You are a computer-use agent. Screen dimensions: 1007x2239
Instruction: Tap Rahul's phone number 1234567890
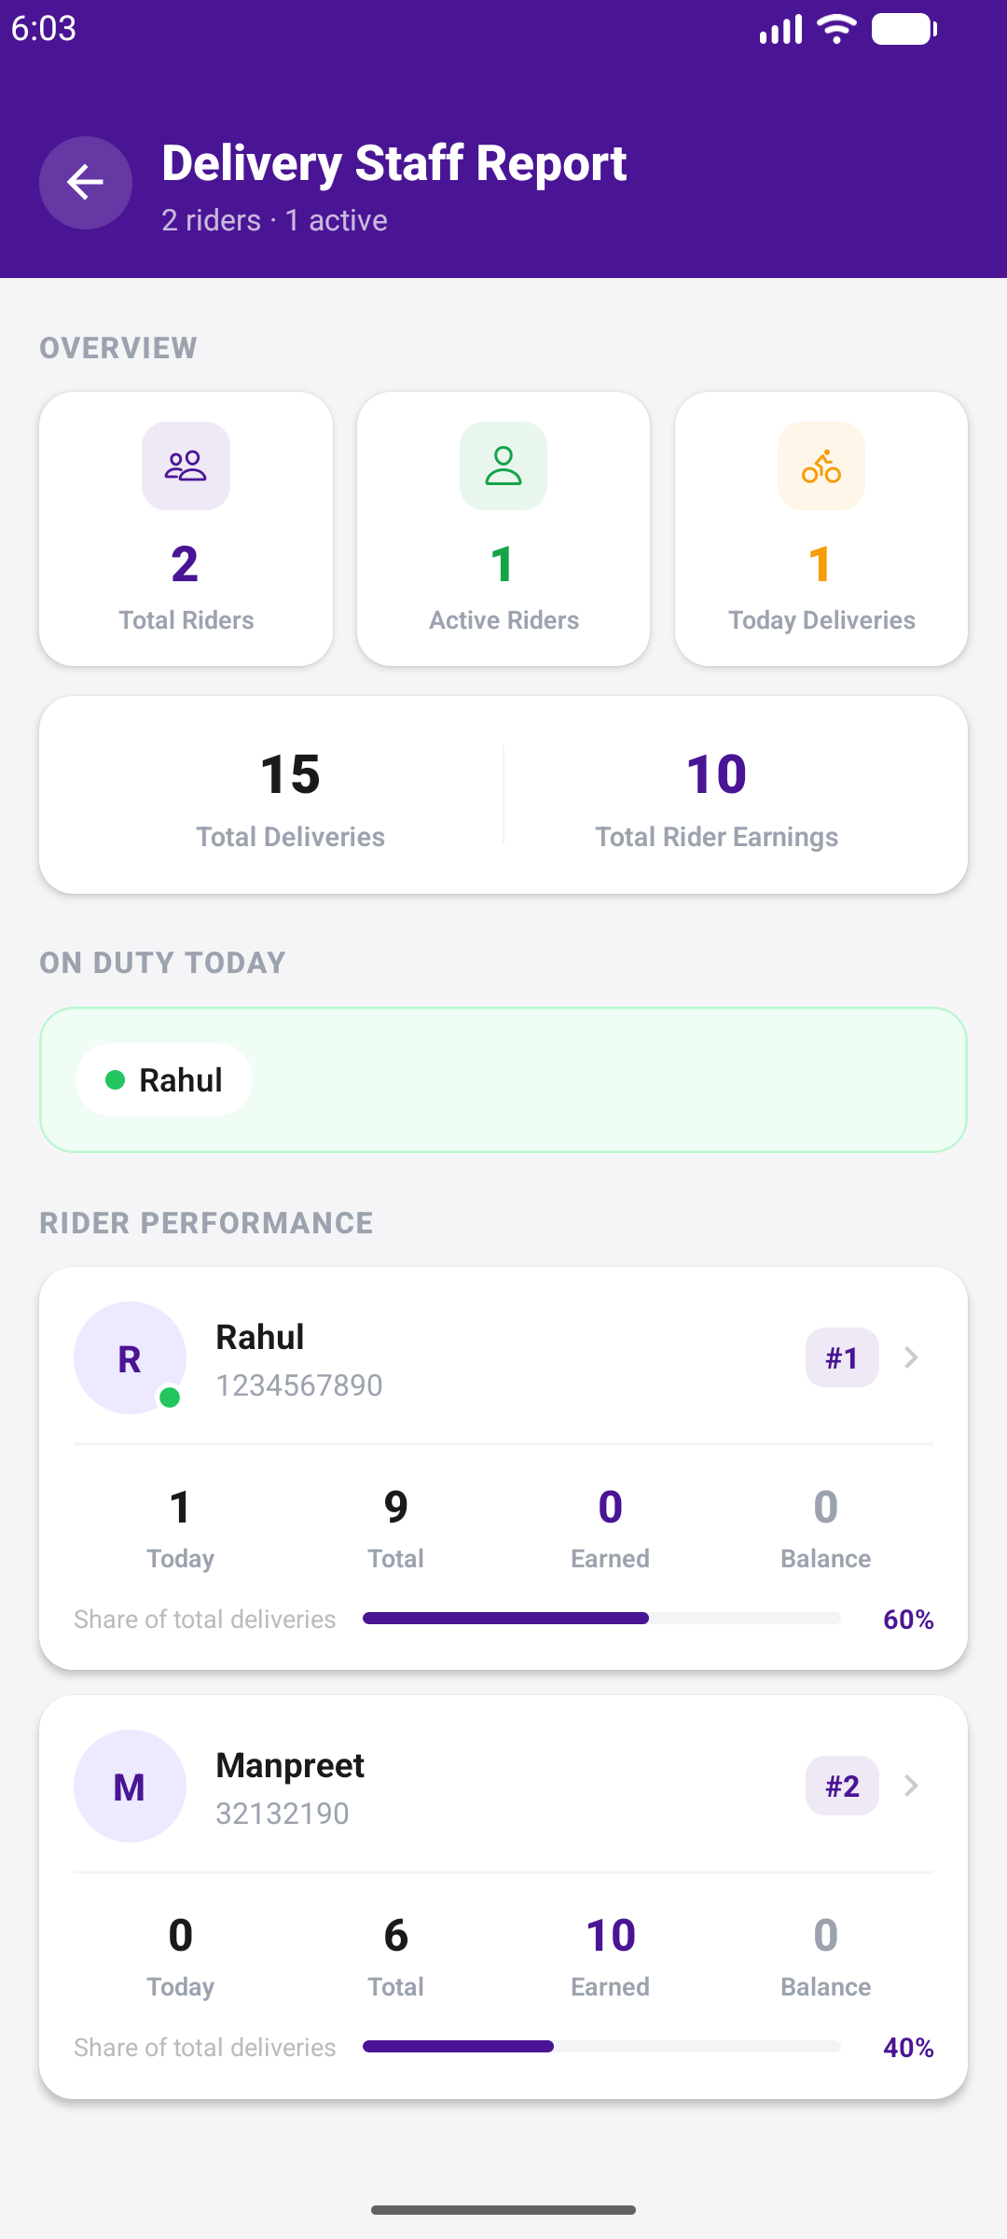coord(299,1385)
